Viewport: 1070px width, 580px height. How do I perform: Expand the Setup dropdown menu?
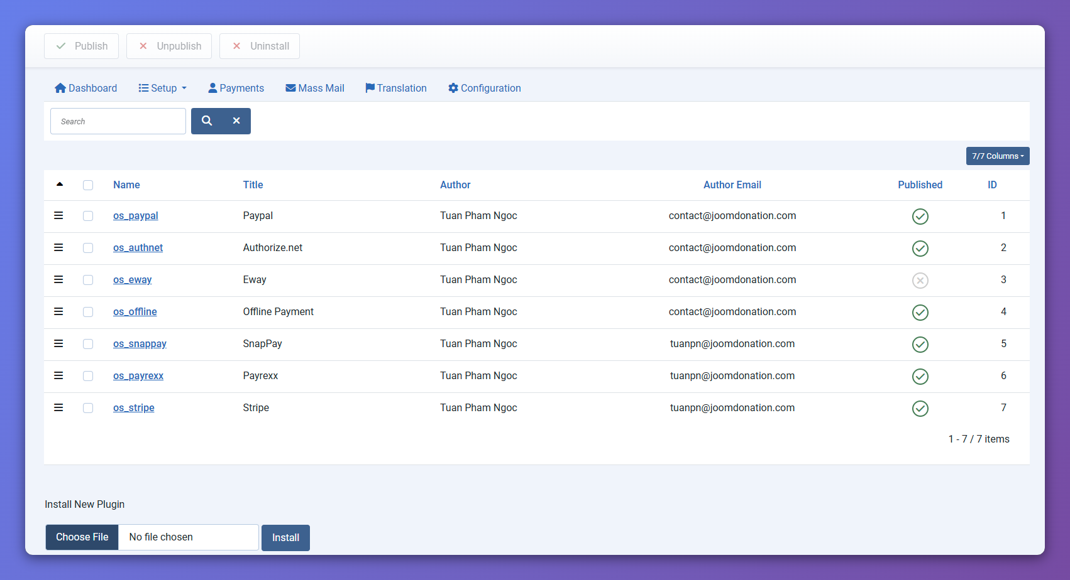pos(163,89)
